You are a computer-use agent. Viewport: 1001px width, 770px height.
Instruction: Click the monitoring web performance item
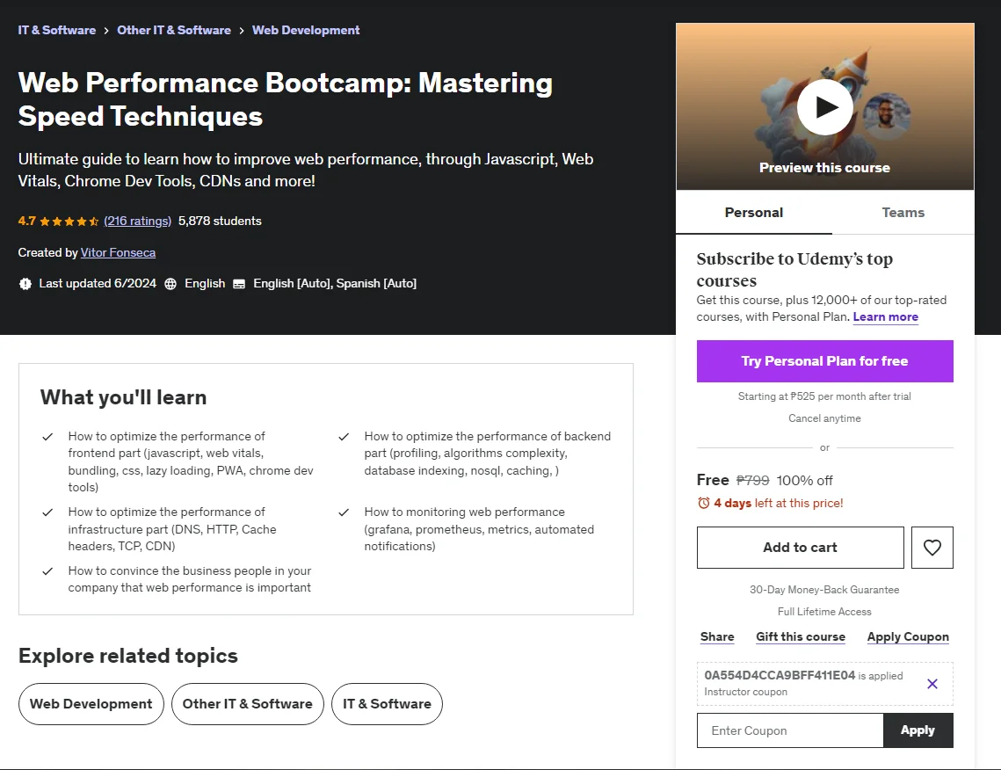pyautogui.click(x=479, y=528)
